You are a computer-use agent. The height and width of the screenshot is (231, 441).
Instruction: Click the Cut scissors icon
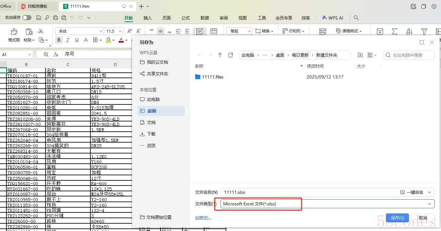tap(41, 31)
